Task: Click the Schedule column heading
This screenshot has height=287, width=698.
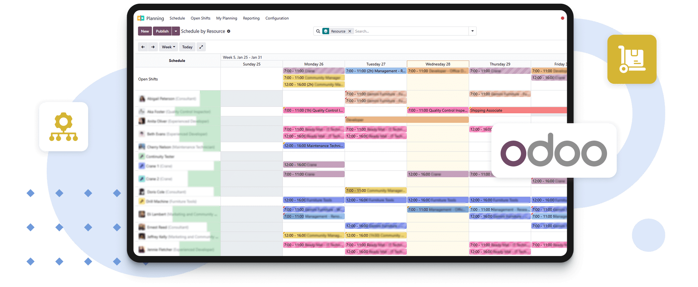Action: [x=177, y=61]
